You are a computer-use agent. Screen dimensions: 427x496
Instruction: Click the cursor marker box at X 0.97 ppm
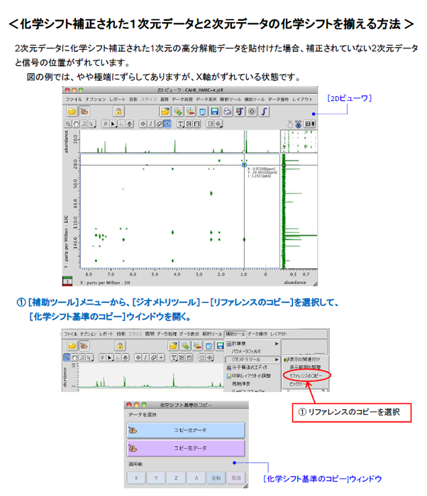(244, 165)
